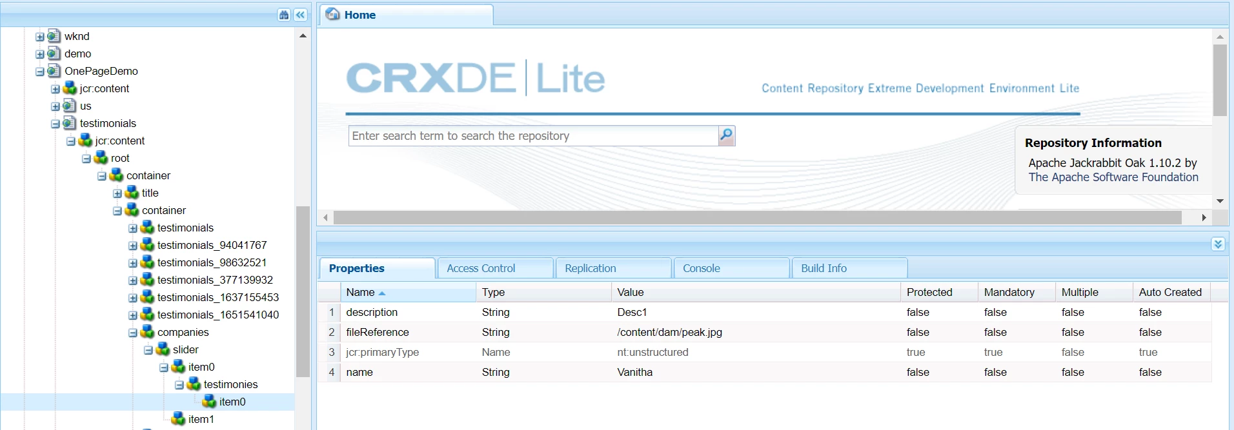Click the item1 node cube icon
Screen dimensions: 1234x430
pyautogui.click(x=178, y=419)
